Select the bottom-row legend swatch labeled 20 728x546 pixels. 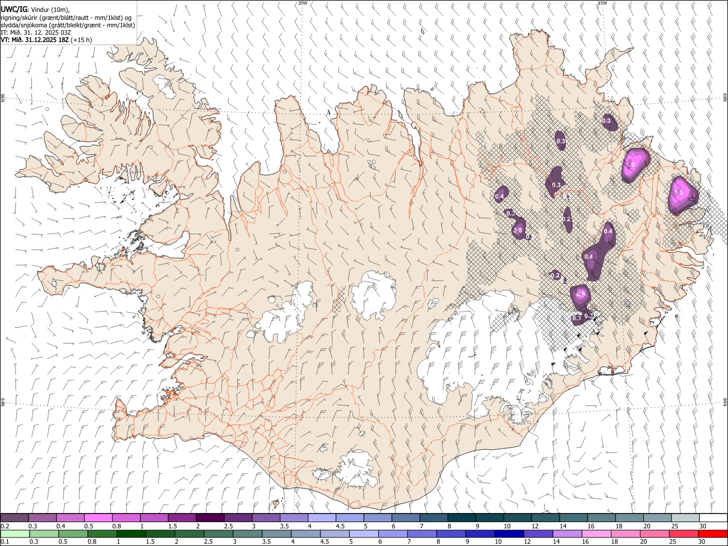(x=655, y=533)
